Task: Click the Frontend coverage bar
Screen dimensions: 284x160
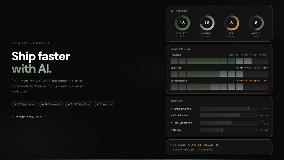Action: pos(219,61)
